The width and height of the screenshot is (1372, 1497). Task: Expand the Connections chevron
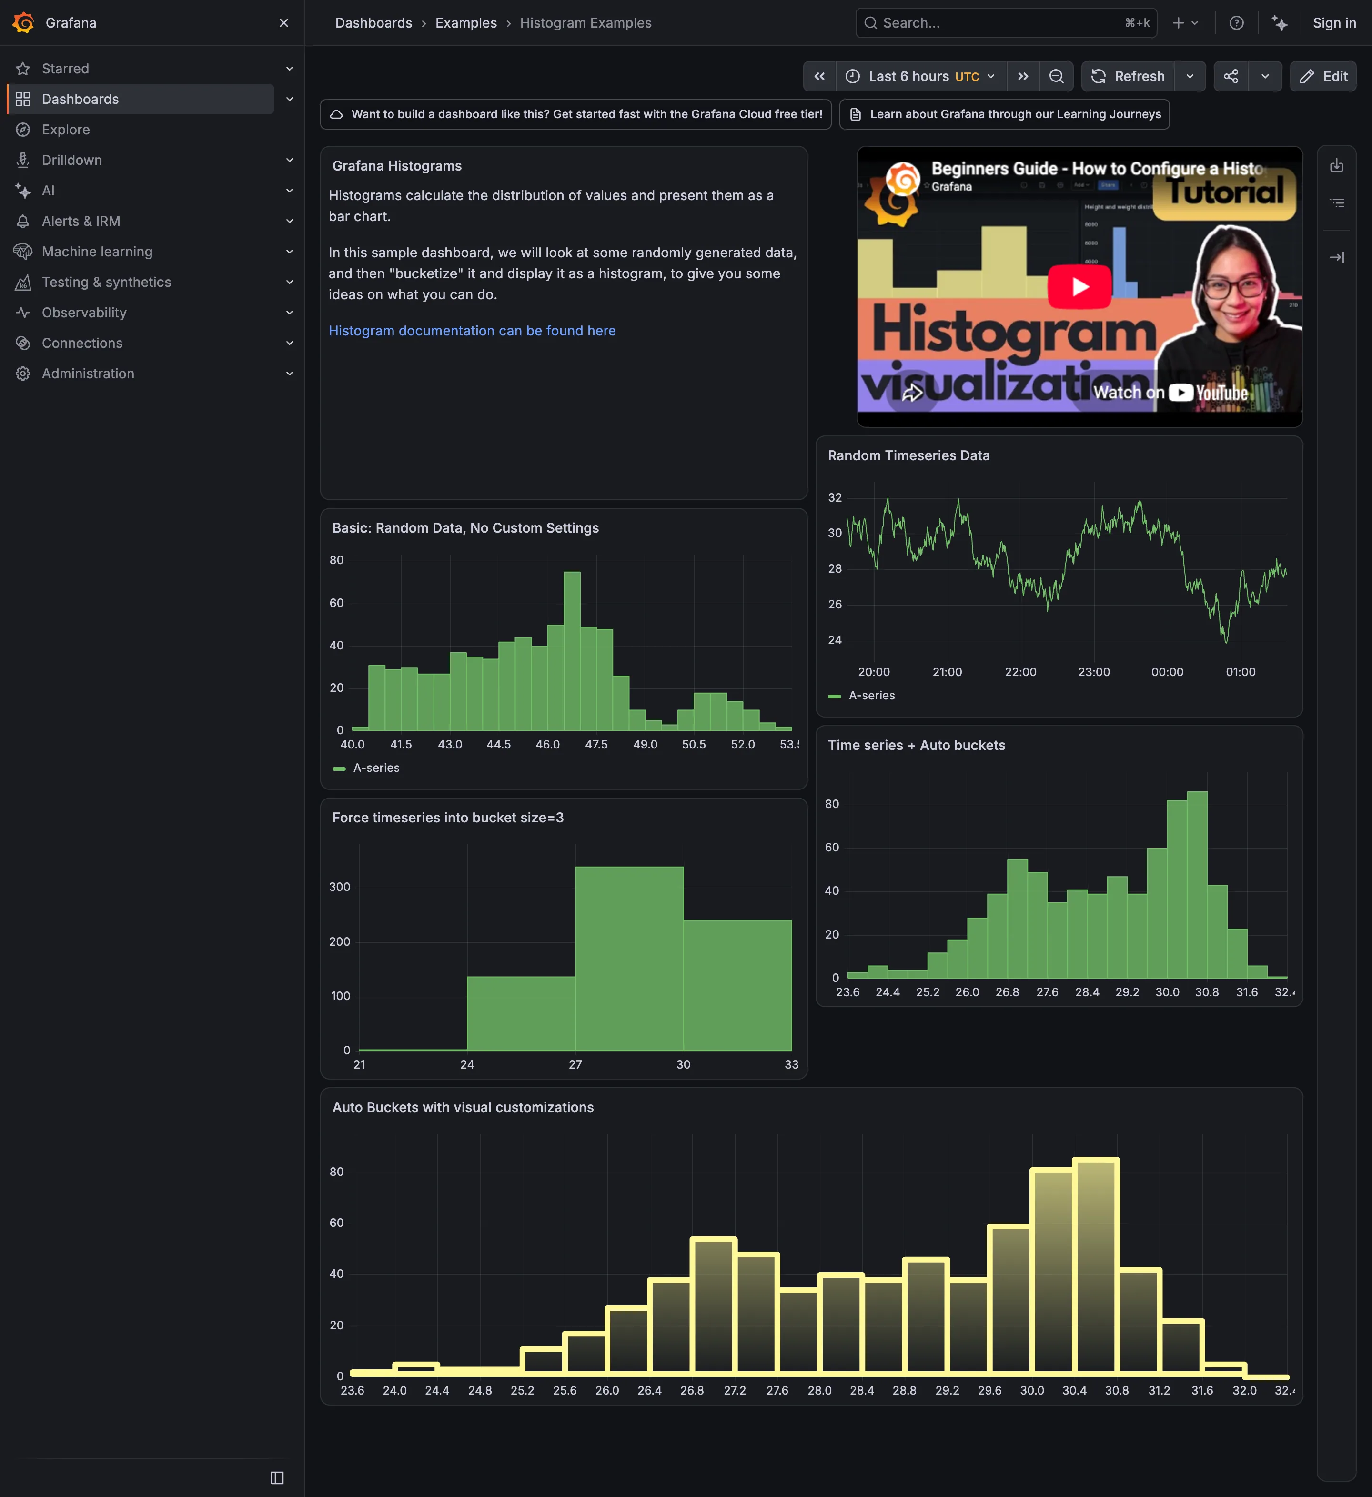(290, 342)
